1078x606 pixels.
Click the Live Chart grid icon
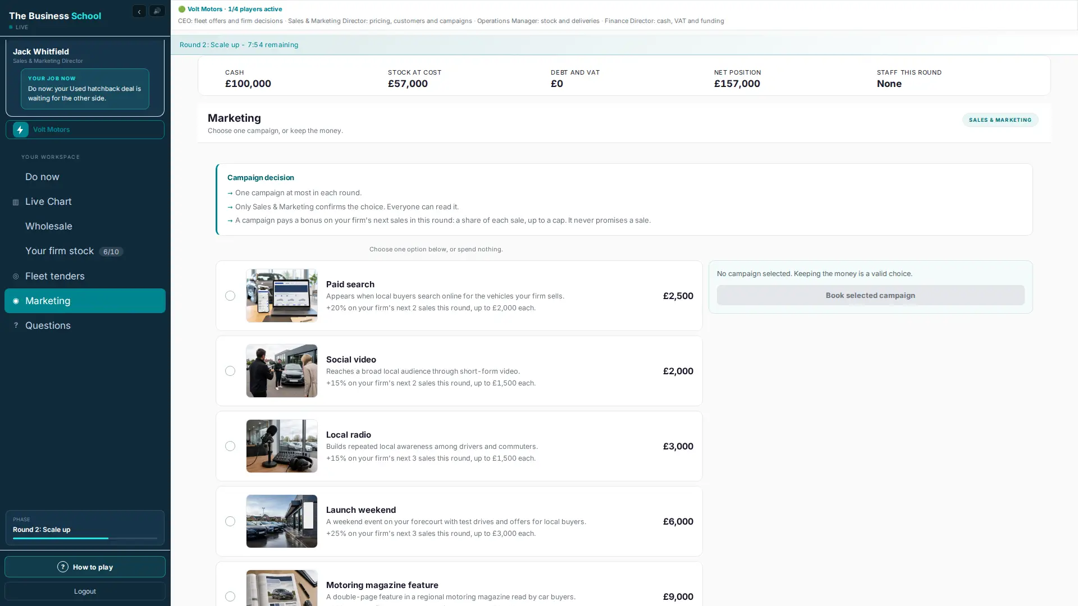click(16, 202)
